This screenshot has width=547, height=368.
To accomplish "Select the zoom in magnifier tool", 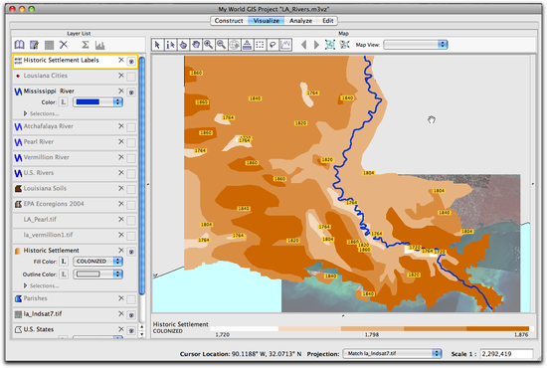I will click(x=209, y=45).
